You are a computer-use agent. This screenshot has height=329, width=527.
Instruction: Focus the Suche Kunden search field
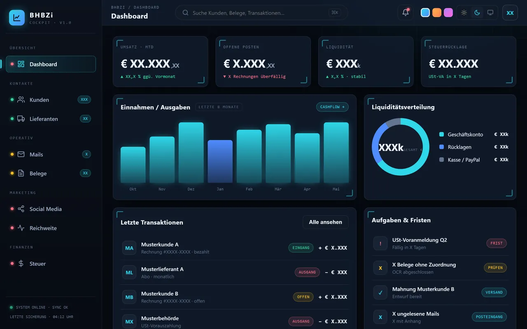(261, 13)
